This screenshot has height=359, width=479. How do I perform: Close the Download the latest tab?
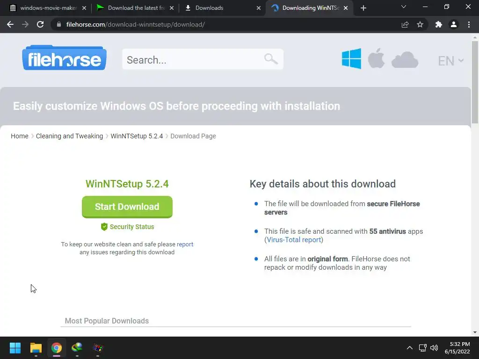click(x=171, y=8)
